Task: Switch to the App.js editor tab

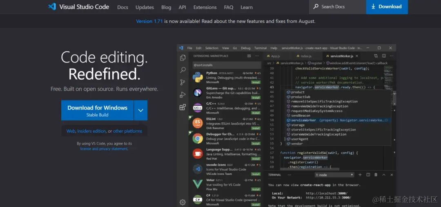Action: (x=276, y=56)
